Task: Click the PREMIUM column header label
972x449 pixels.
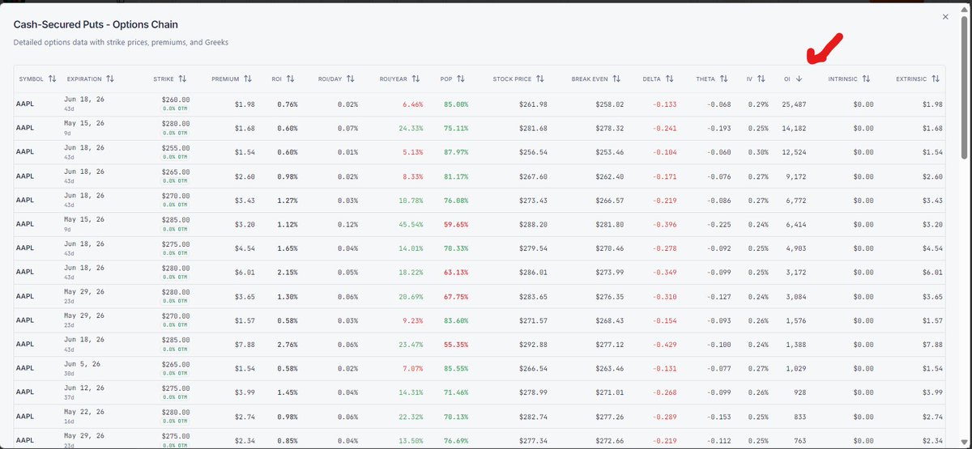Action: click(225, 79)
